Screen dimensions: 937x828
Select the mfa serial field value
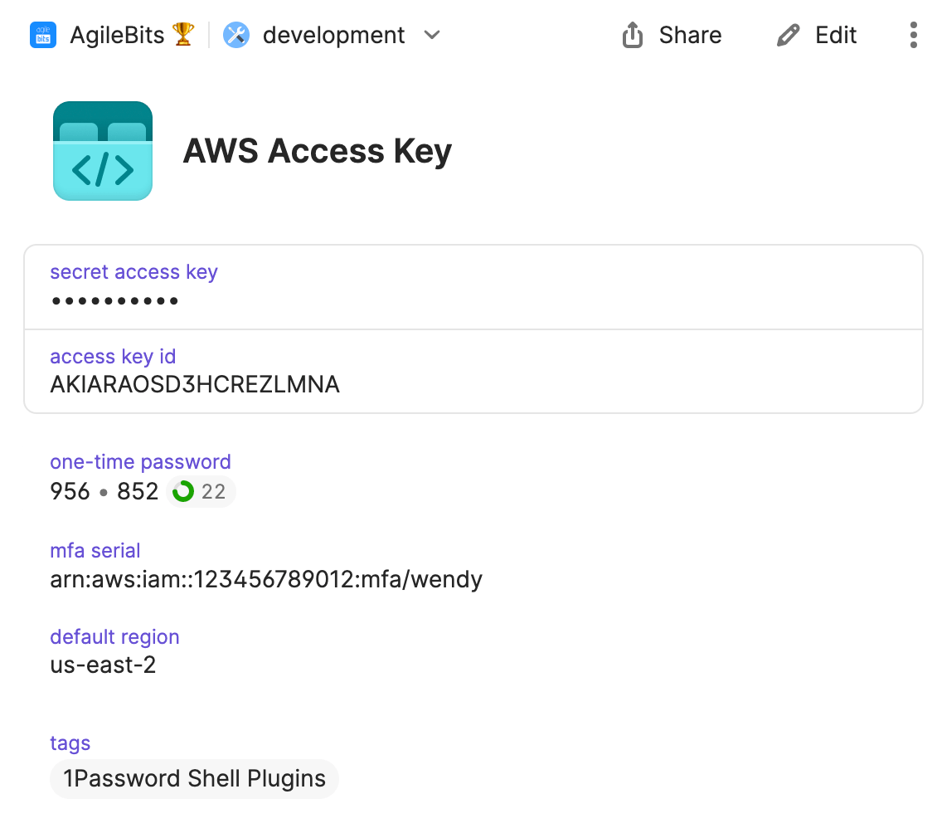point(265,579)
